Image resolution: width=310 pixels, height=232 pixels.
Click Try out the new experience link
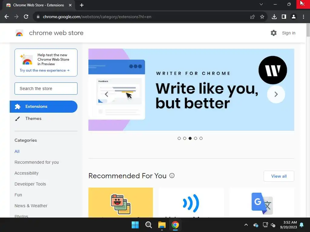coord(45,70)
